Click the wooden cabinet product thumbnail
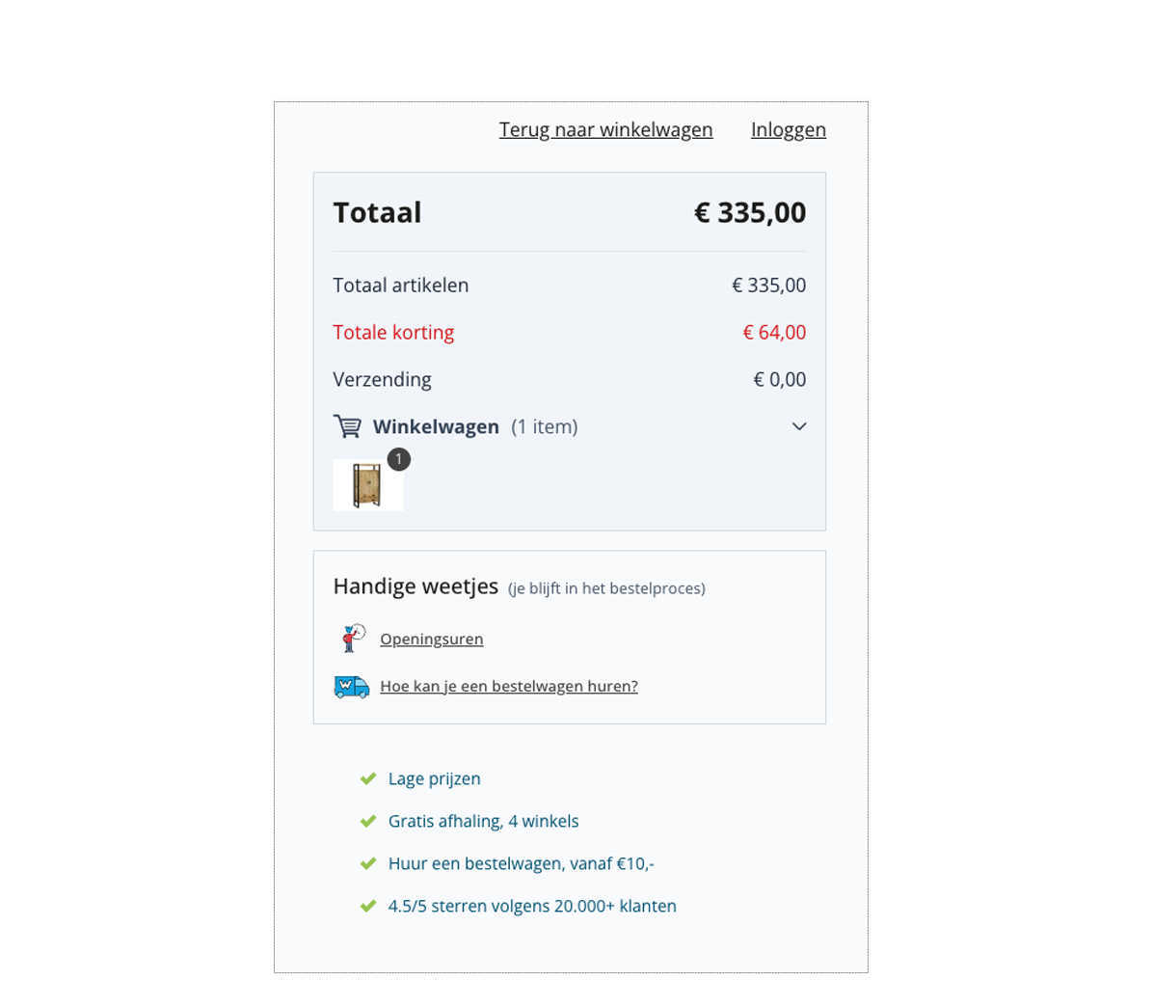 (x=368, y=485)
